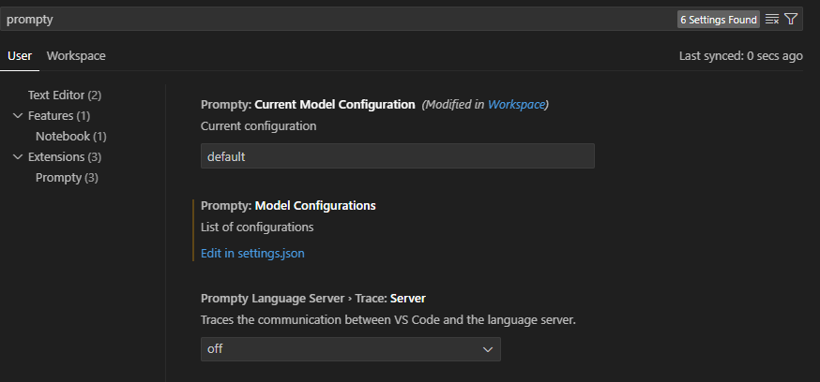This screenshot has height=382, width=820.
Task: Open Edit in settings.json link
Action: [x=252, y=254]
